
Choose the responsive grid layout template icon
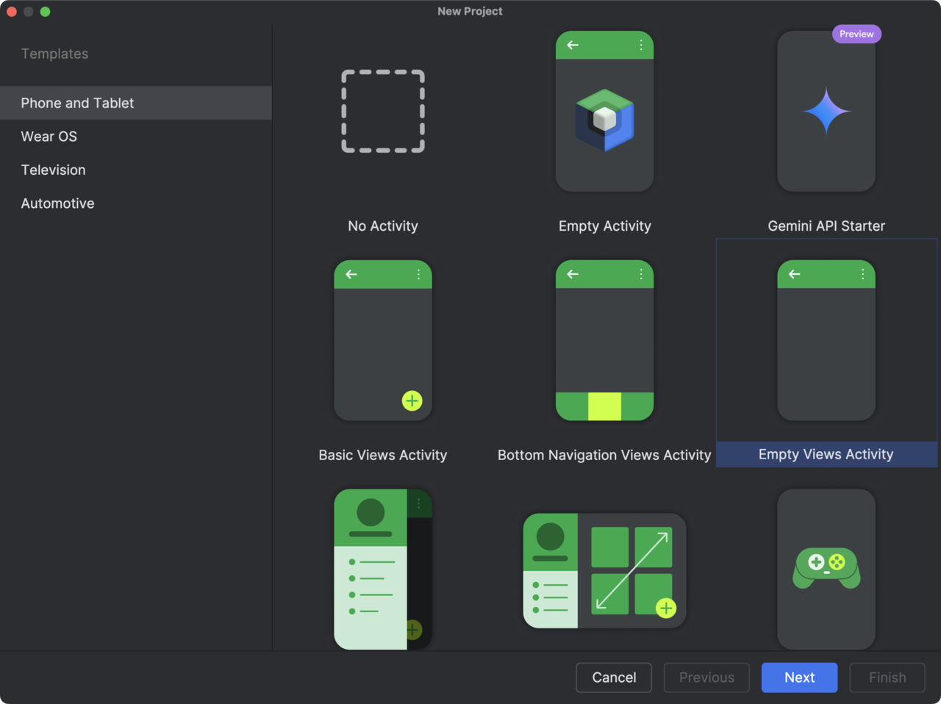click(604, 570)
